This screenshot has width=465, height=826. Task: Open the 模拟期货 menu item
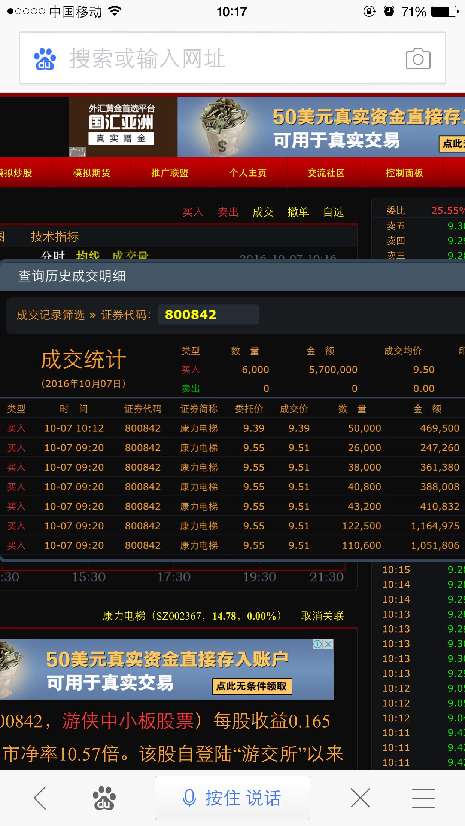(x=92, y=173)
